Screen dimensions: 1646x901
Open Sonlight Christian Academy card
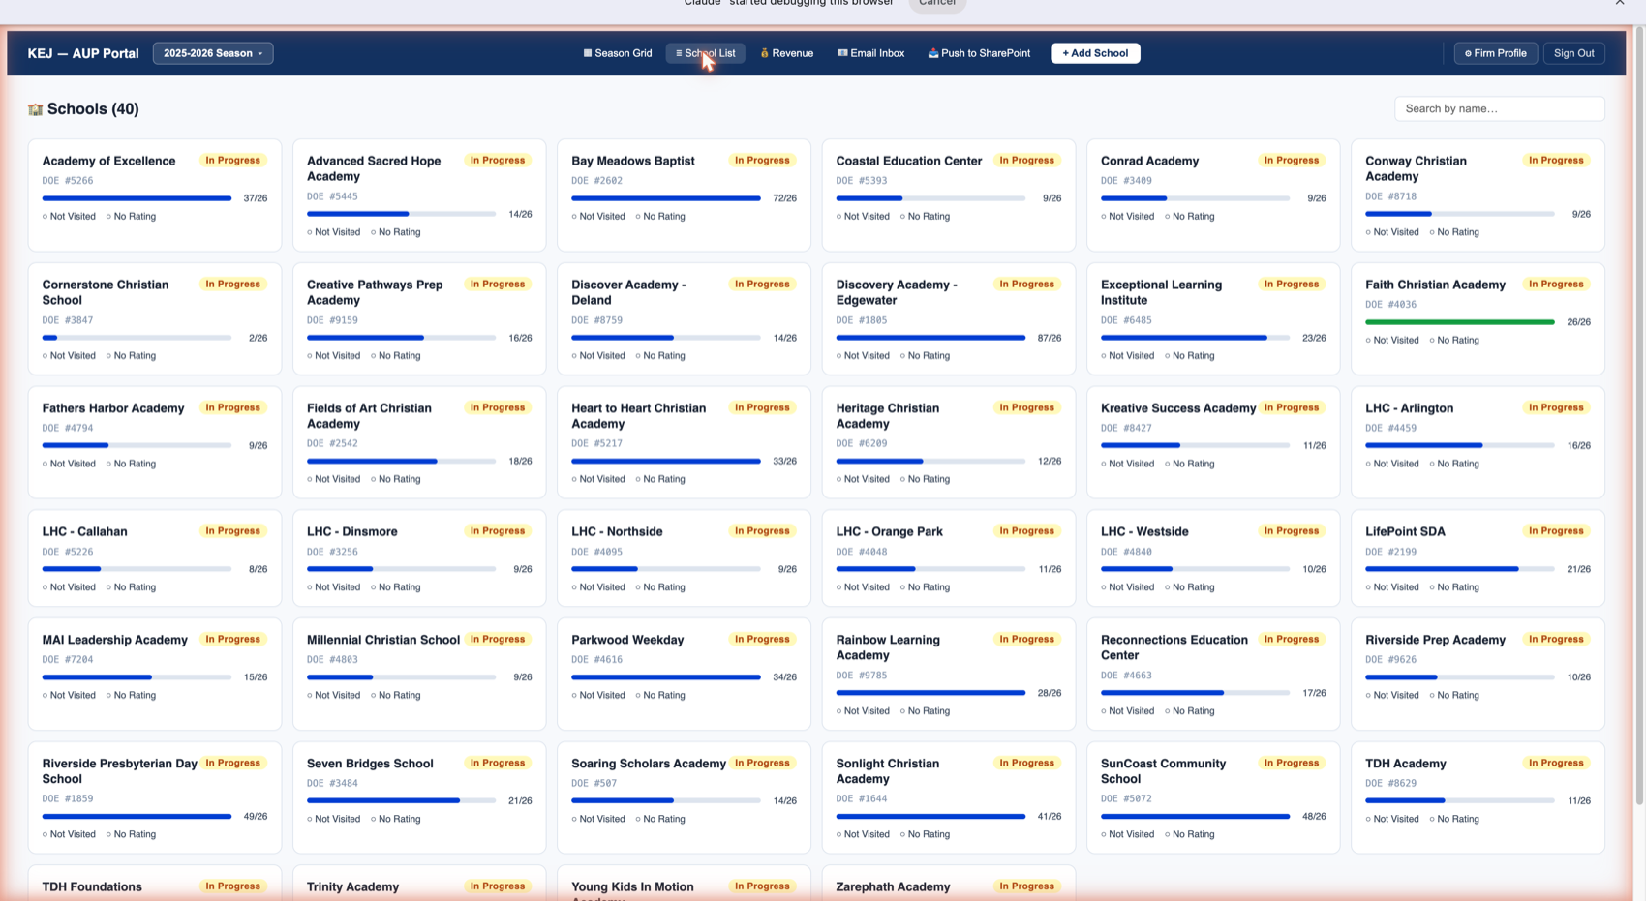pyautogui.click(x=949, y=797)
